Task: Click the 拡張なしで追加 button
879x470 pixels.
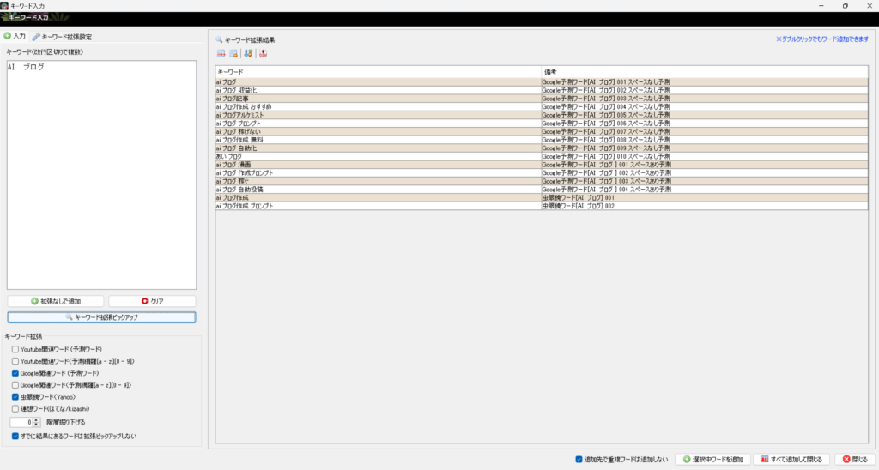Action: click(55, 302)
